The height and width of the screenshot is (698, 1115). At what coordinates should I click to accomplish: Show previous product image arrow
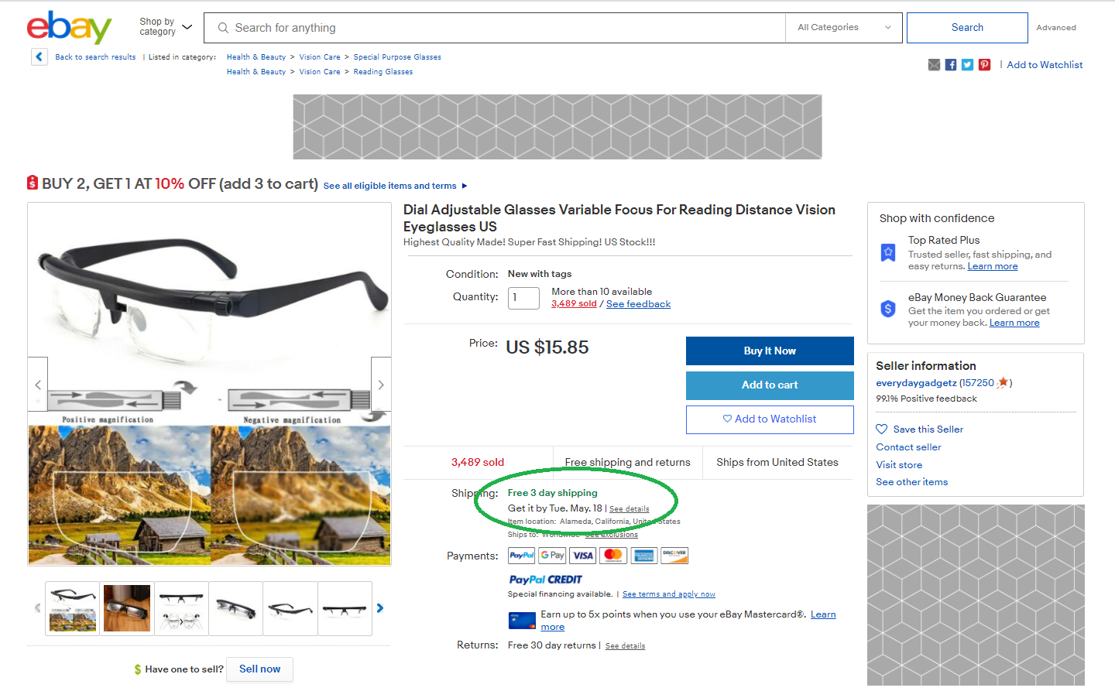(38, 385)
